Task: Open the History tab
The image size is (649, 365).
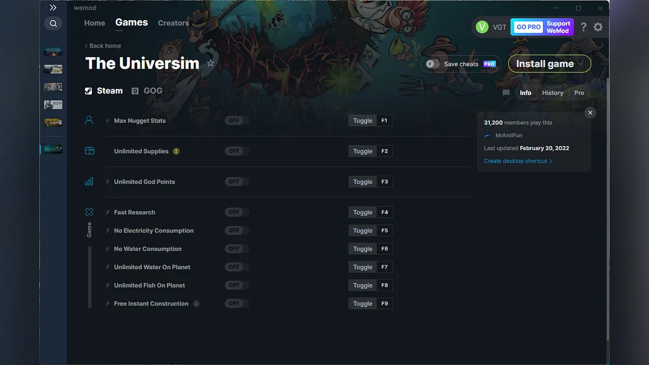Action: (552, 92)
